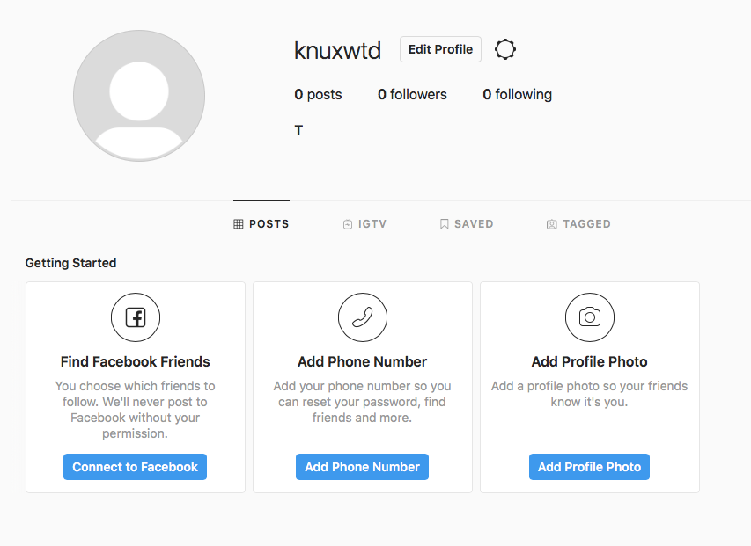Click the IGTV television icon
Viewport: 751px width, 546px height.
click(x=348, y=224)
